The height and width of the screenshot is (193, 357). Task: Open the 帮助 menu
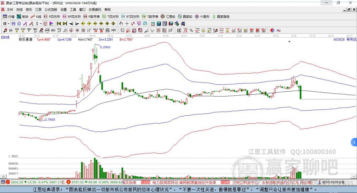107,9
